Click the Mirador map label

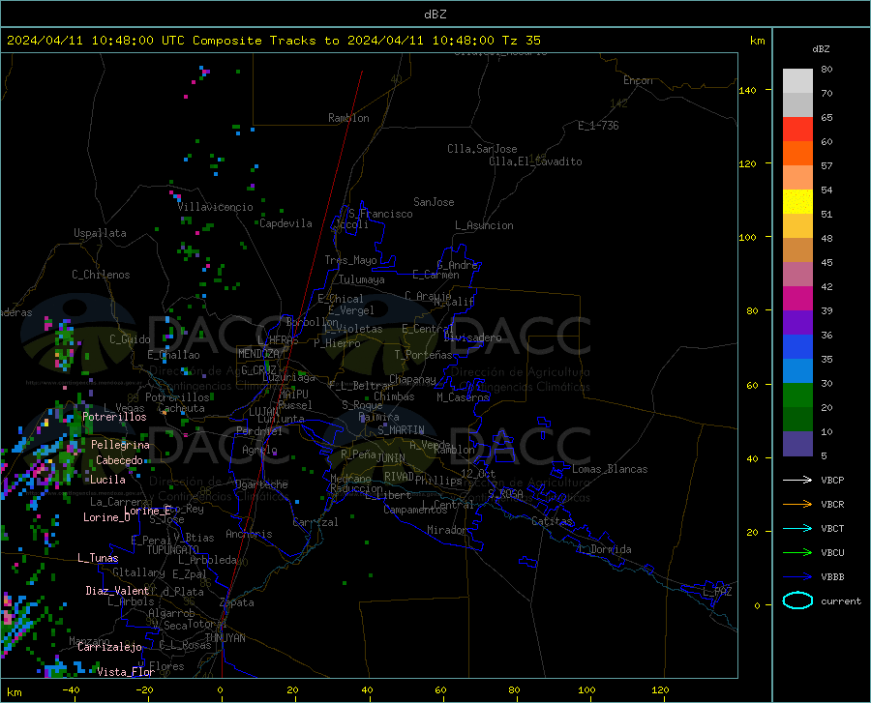[x=447, y=531]
